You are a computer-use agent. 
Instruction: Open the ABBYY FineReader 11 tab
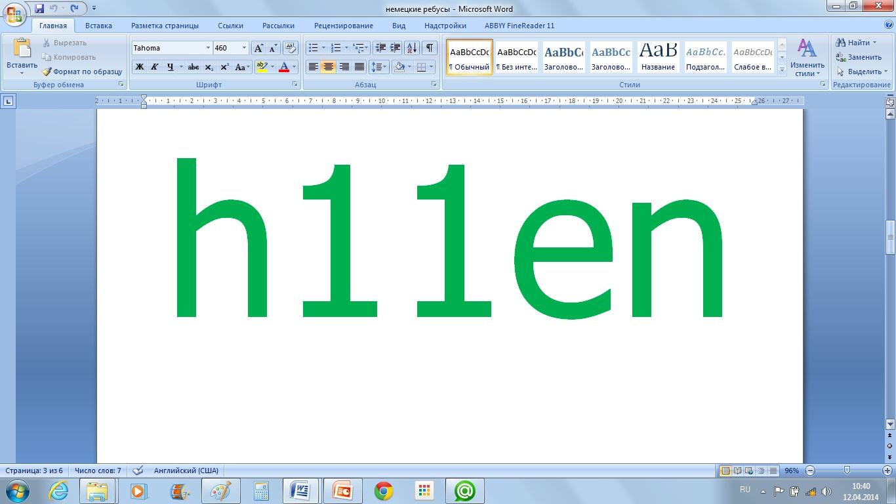tap(519, 26)
